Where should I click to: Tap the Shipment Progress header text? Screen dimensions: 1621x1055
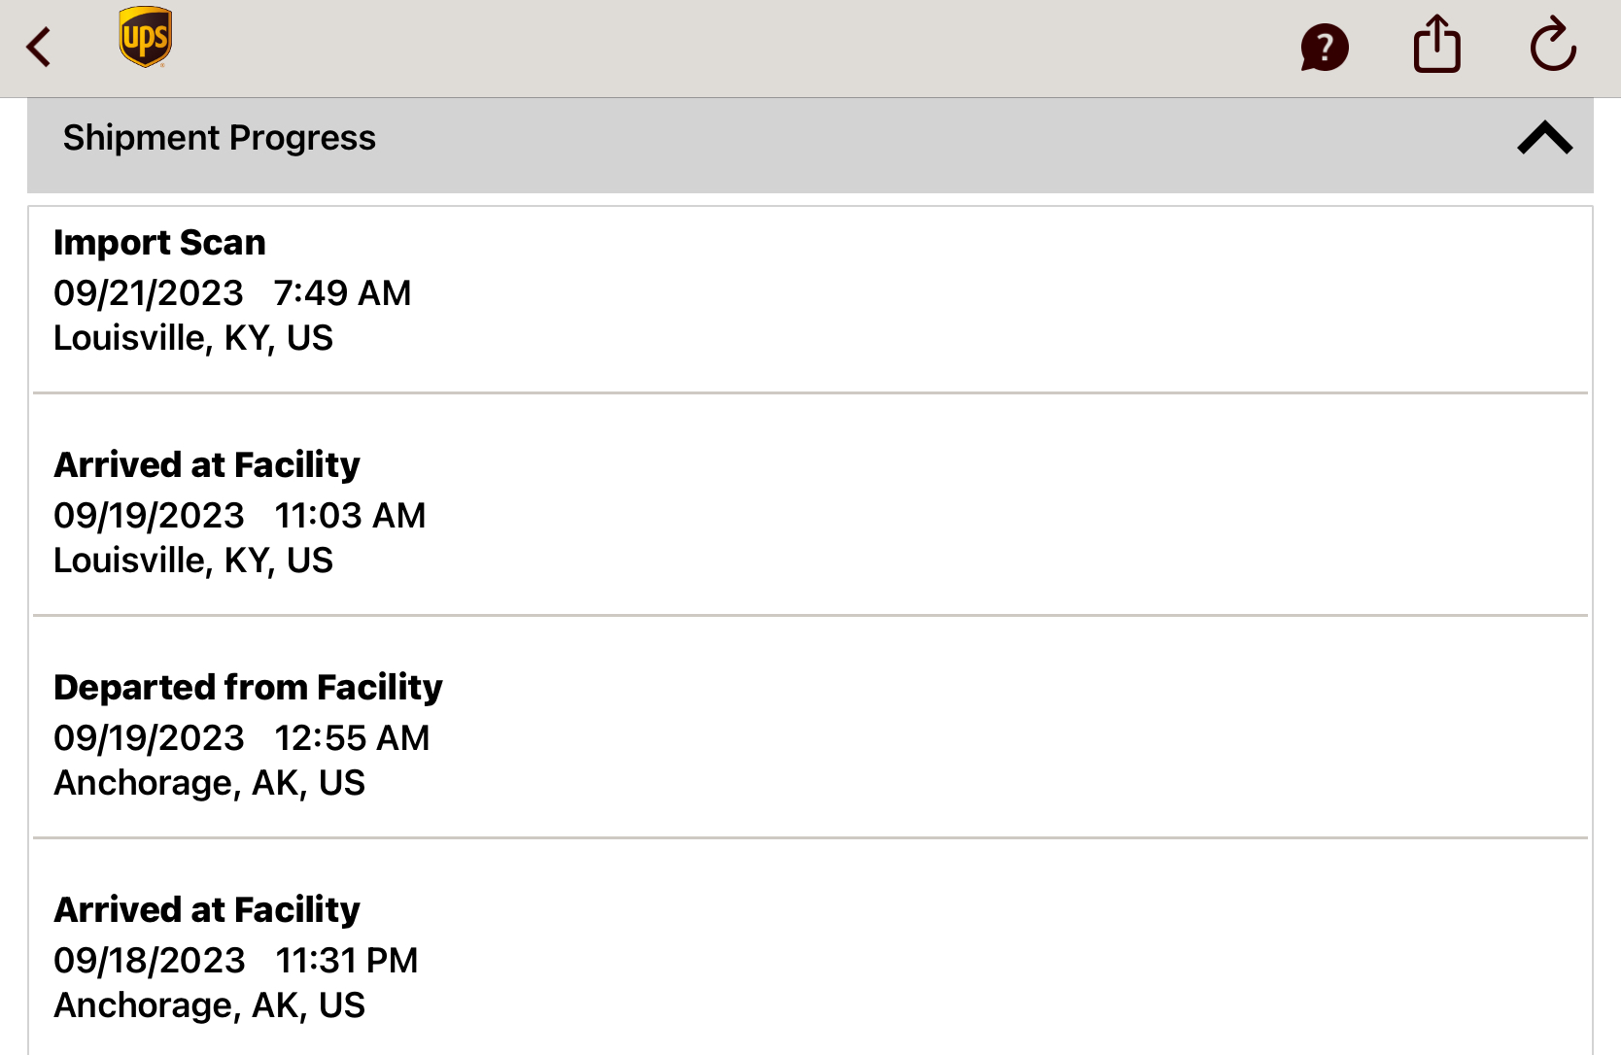[x=220, y=138]
